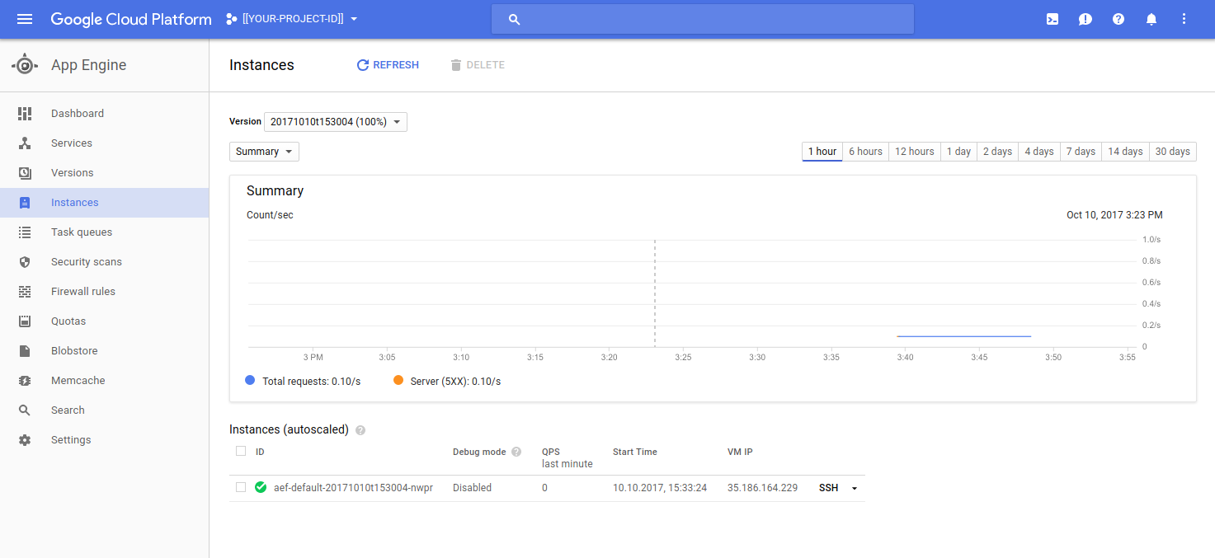This screenshot has height=558, width=1215.
Task: Open the Version 20171010t153004 dropdown
Action: tap(336, 122)
